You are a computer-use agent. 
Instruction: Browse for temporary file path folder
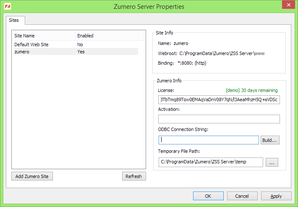click(272, 162)
